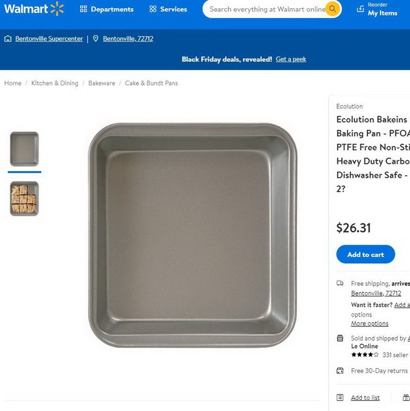The image size is (410, 411).
Task: Click Add to cart button
Action: point(365,254)
